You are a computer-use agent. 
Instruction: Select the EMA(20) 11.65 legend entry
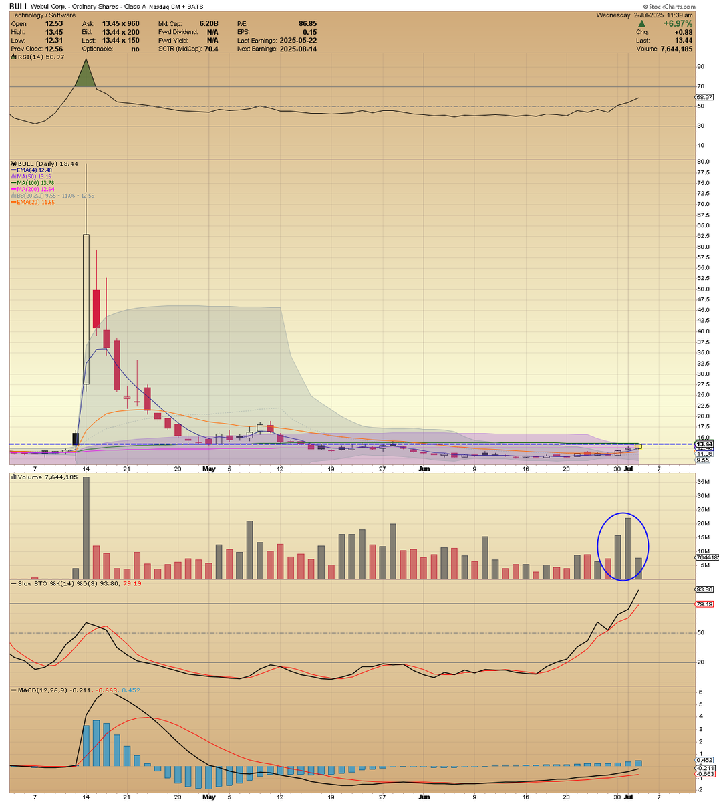pos(33,202)
